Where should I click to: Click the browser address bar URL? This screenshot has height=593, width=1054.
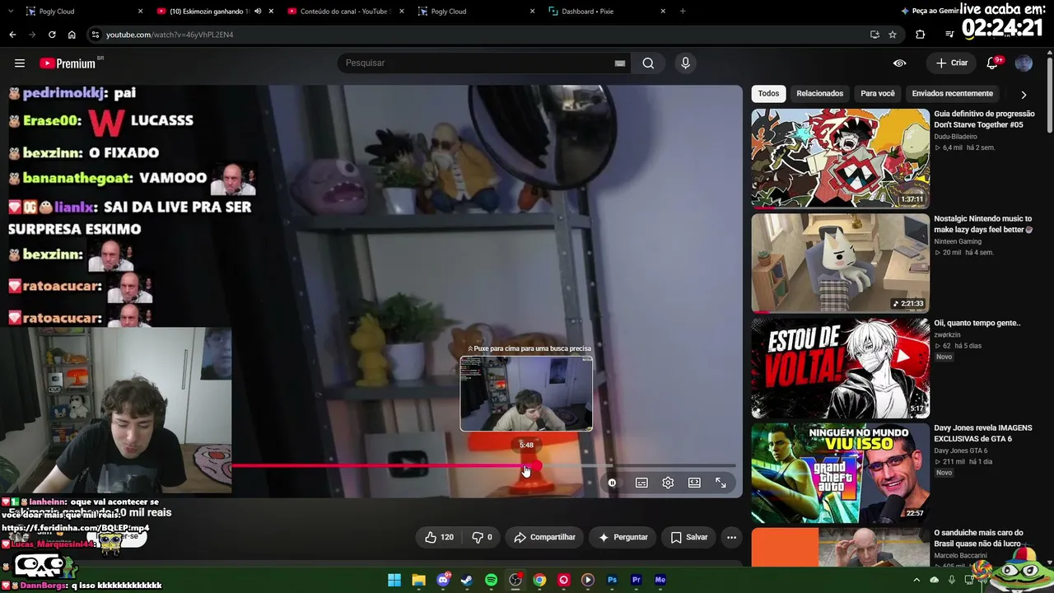(x=170, y=35)
